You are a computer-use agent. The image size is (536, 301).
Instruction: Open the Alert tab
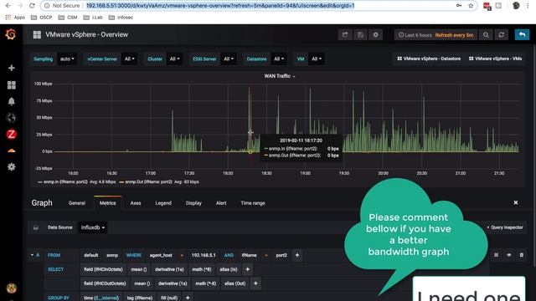pos(221,203)
